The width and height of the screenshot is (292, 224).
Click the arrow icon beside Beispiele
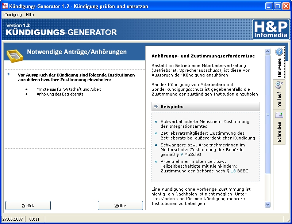[156, 107]
